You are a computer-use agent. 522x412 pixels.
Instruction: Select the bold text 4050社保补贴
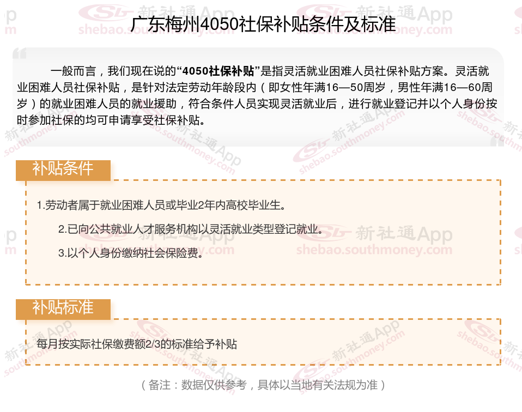(x=218, y=71)
